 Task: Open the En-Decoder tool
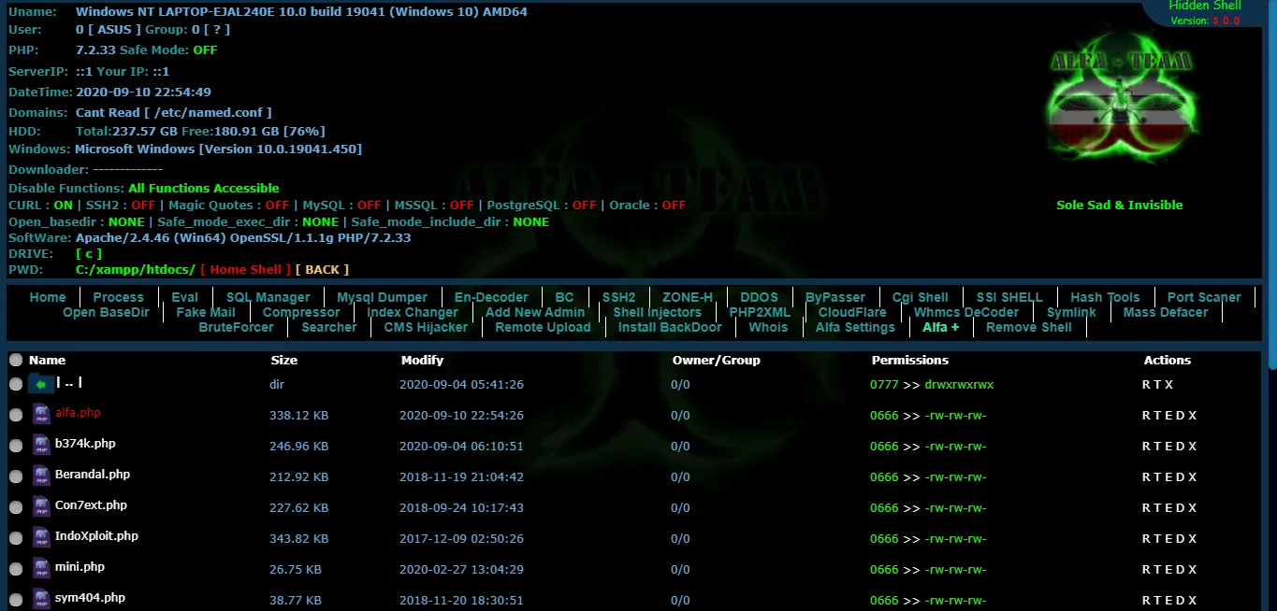click(x=491, y=296)
